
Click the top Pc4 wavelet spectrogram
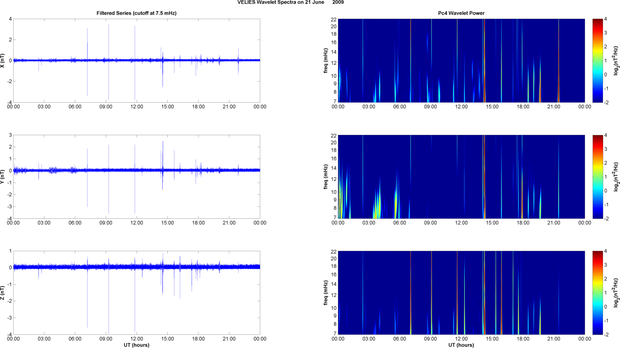pos(461,61)
